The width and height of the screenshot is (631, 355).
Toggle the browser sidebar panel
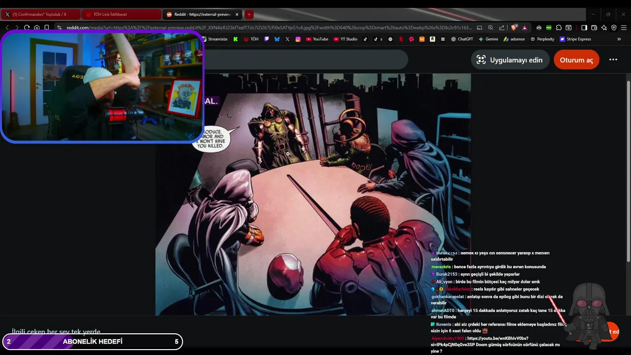pyautogui.click(x=584, y=28)
